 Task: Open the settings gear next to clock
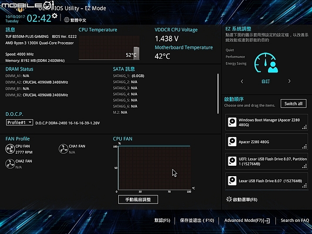point(54,16)
